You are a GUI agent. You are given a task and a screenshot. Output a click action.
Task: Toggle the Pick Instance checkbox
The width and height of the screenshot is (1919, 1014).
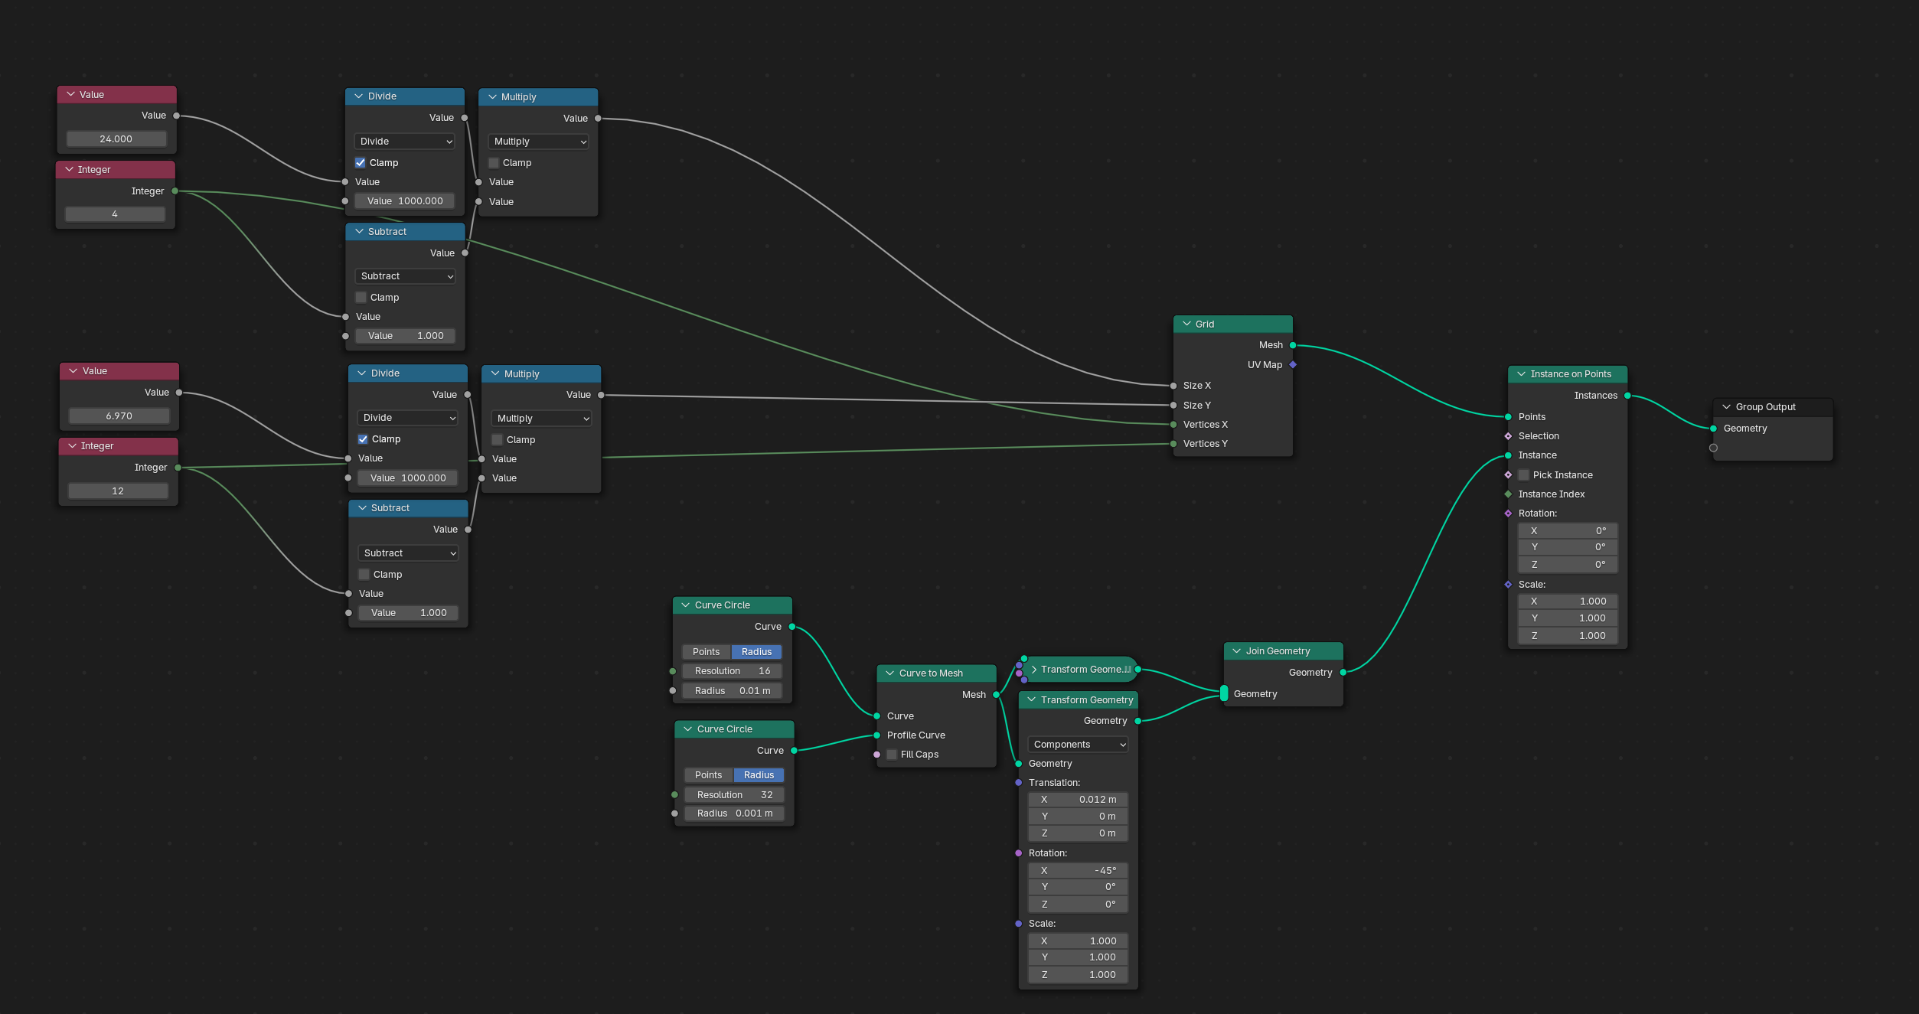1523,475
